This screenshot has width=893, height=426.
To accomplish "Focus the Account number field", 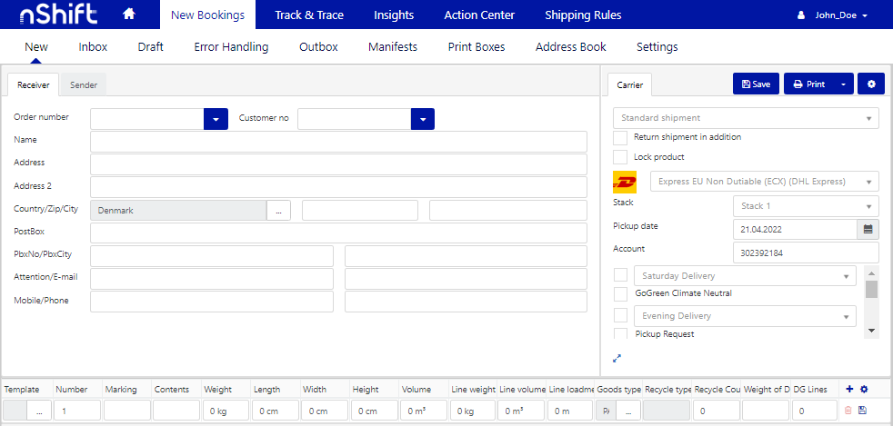I will point(806,253).
